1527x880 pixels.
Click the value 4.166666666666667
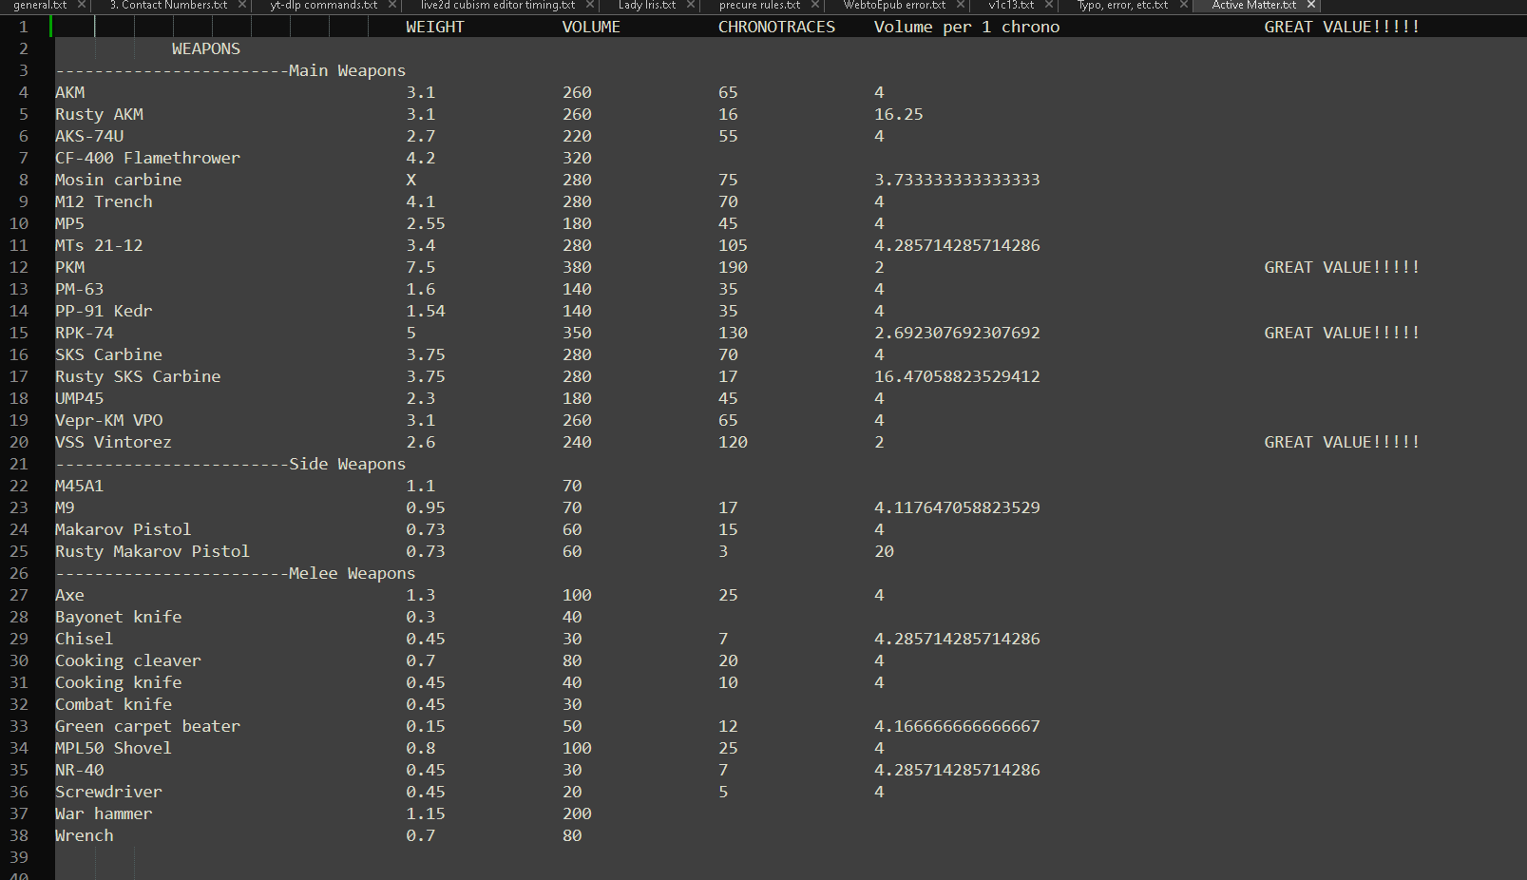pos(957,726)
